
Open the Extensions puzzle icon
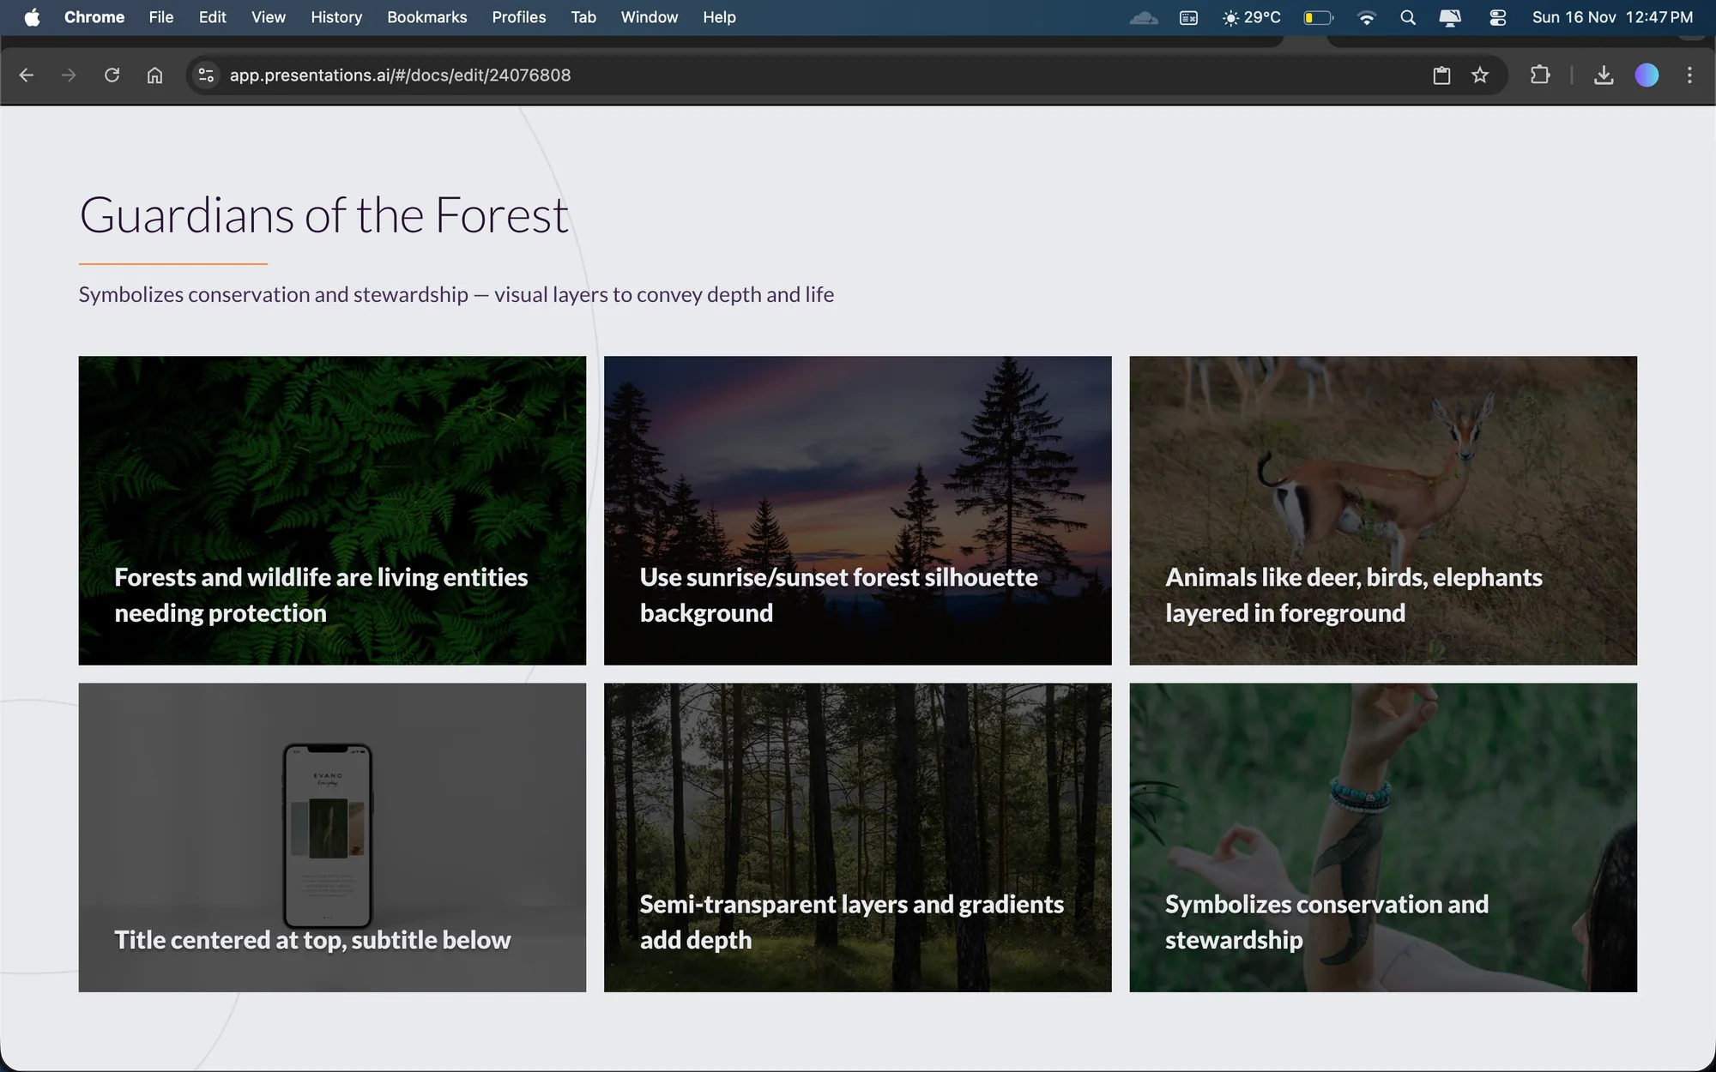tap(1540, 75)
